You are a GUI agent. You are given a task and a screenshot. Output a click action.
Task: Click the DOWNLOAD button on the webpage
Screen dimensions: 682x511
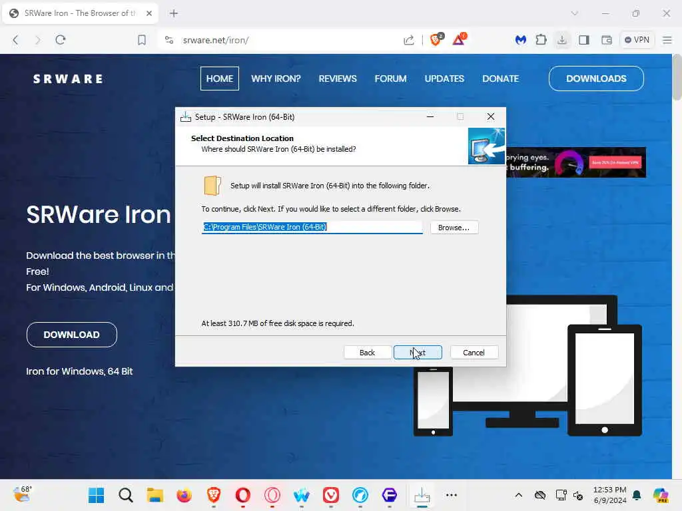pyautogui.click(x=72, y=335)
